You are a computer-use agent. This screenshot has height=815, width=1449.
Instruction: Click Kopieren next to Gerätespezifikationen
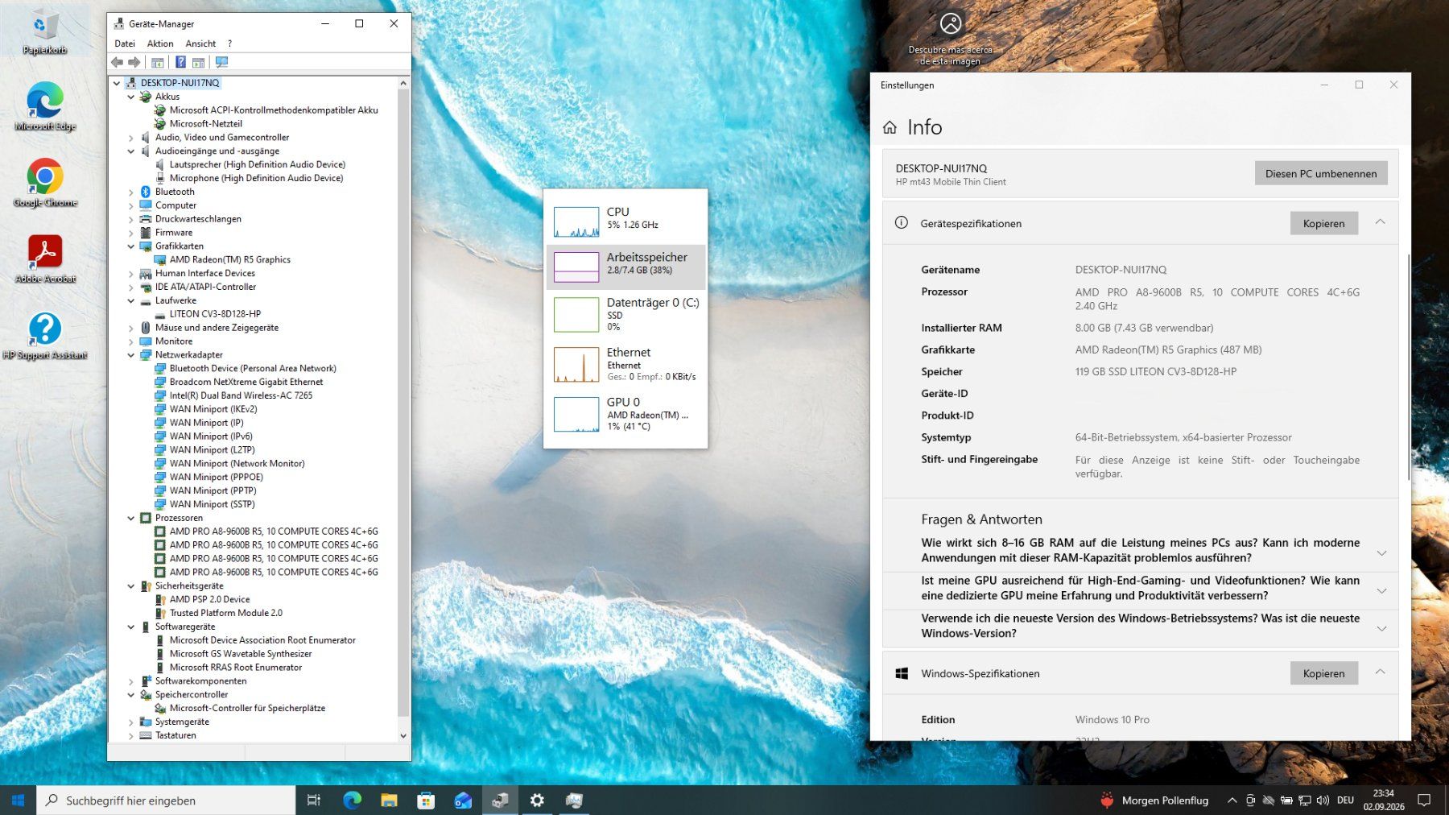pyautogui.click(x=1323, y=223)
